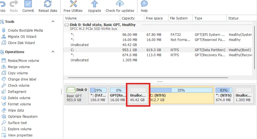Click the Change drive label icon
The image size is (257, 139).
(x=4, y=79)
